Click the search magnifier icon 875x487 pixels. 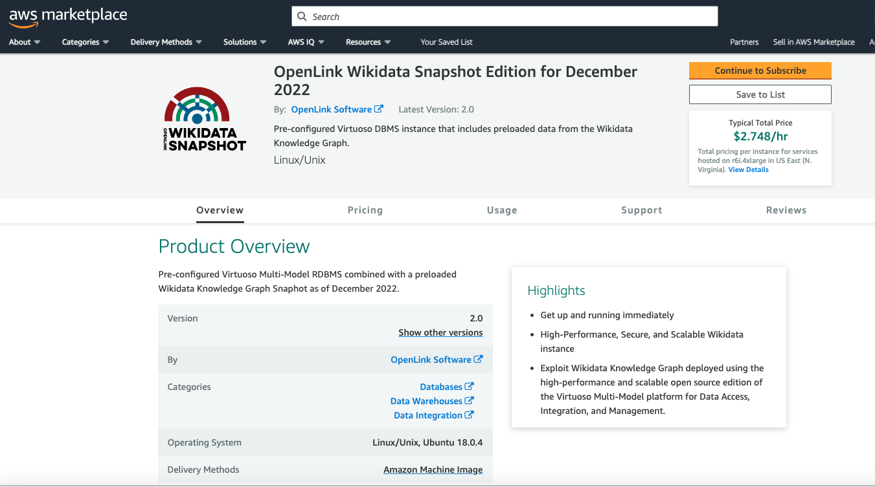coord(302,17)
